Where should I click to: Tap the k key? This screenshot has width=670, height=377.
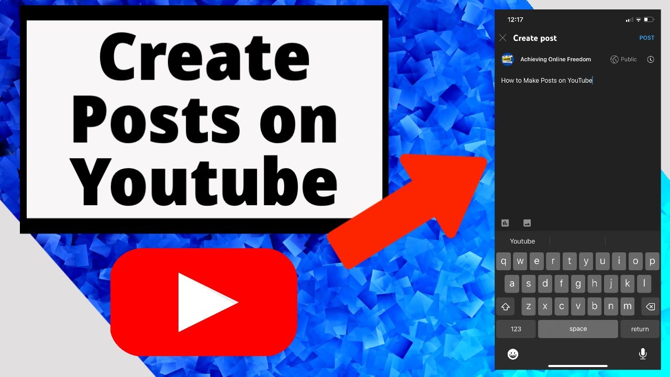point(627,284)
